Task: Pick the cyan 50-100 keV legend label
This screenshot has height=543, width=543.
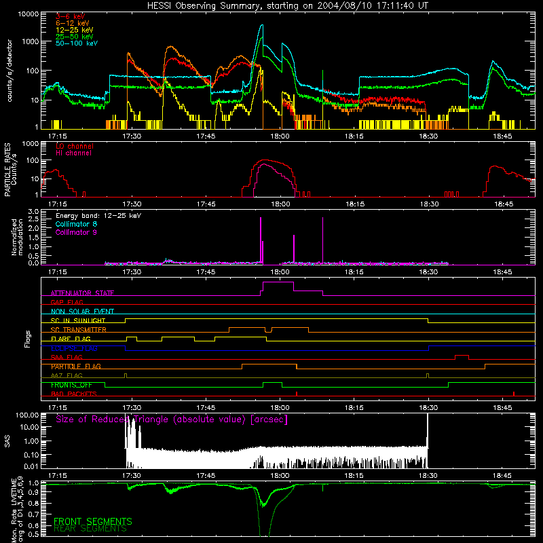Action: [77, 43]
